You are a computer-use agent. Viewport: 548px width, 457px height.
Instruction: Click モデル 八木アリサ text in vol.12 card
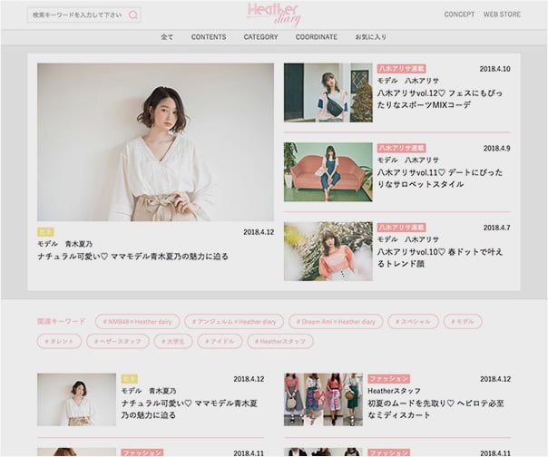[x=408, y=81]
